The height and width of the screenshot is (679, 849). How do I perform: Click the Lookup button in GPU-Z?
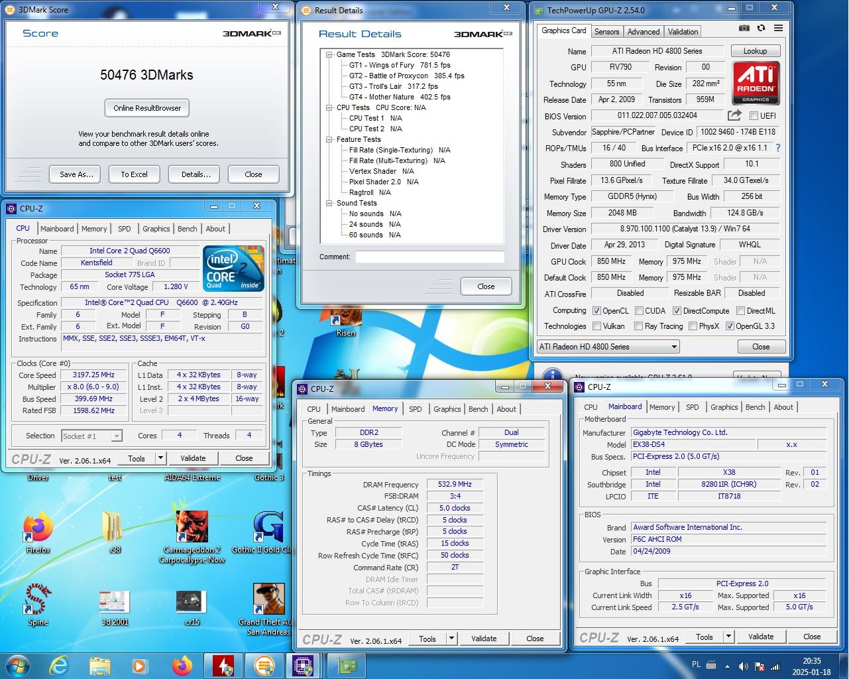[755, 51]
